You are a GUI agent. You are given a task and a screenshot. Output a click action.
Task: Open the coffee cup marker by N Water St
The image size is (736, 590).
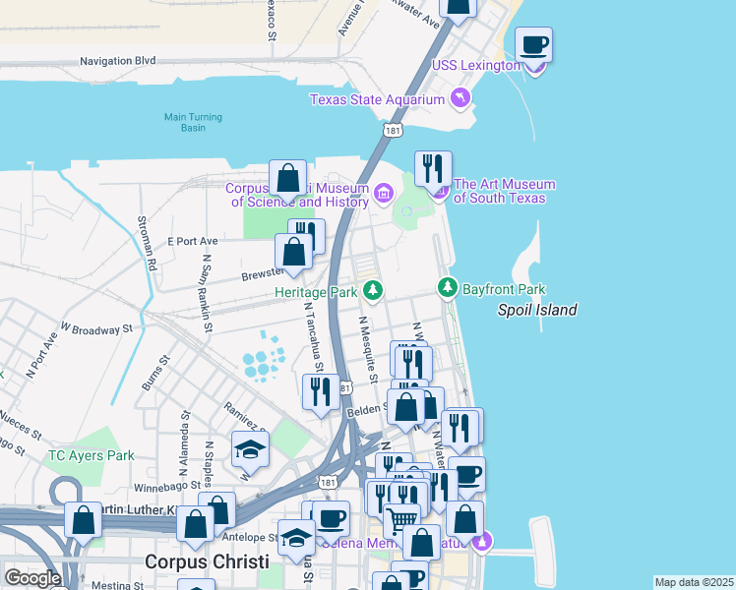(x=467, y=476)
